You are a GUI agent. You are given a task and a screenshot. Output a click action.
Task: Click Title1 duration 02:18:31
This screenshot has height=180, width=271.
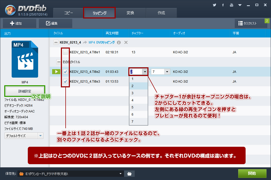(112, 52)
